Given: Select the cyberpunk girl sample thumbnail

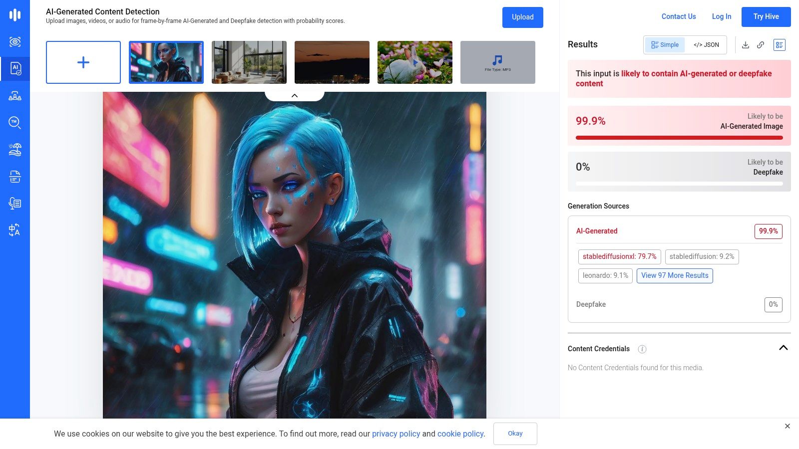Looking at the screenshot, I should click(x=166, y=62).
